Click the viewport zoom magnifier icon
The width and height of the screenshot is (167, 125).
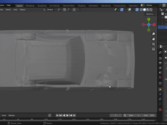click(x=153, y=34)
